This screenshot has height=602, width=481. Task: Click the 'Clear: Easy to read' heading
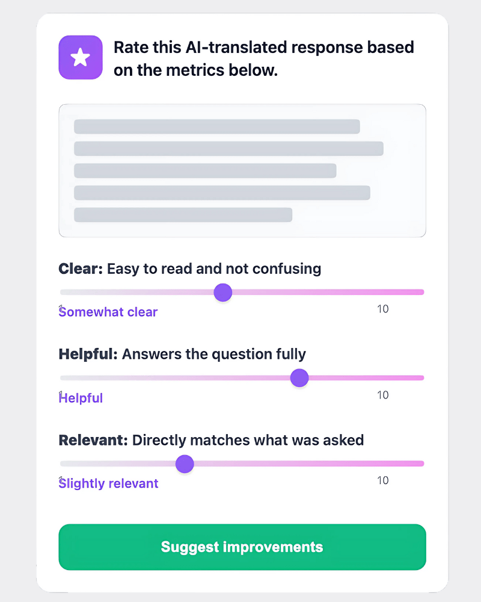[x=190, y=268]
